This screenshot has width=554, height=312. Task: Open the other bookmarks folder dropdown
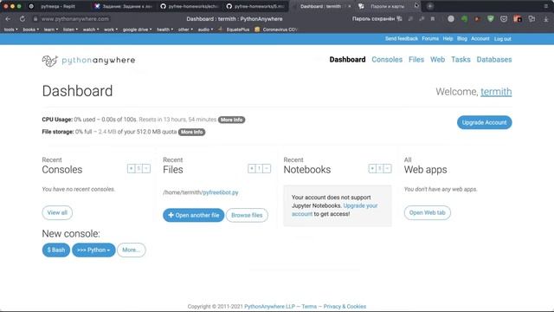coord(185,29)
